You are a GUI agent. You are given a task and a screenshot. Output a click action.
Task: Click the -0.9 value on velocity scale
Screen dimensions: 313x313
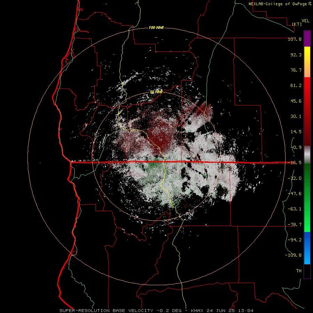coord(296,147)
